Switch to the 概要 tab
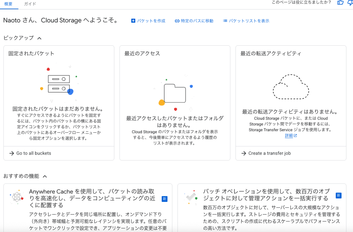The height and width of the screenshot is (232, 353). (x=8, y=4)
